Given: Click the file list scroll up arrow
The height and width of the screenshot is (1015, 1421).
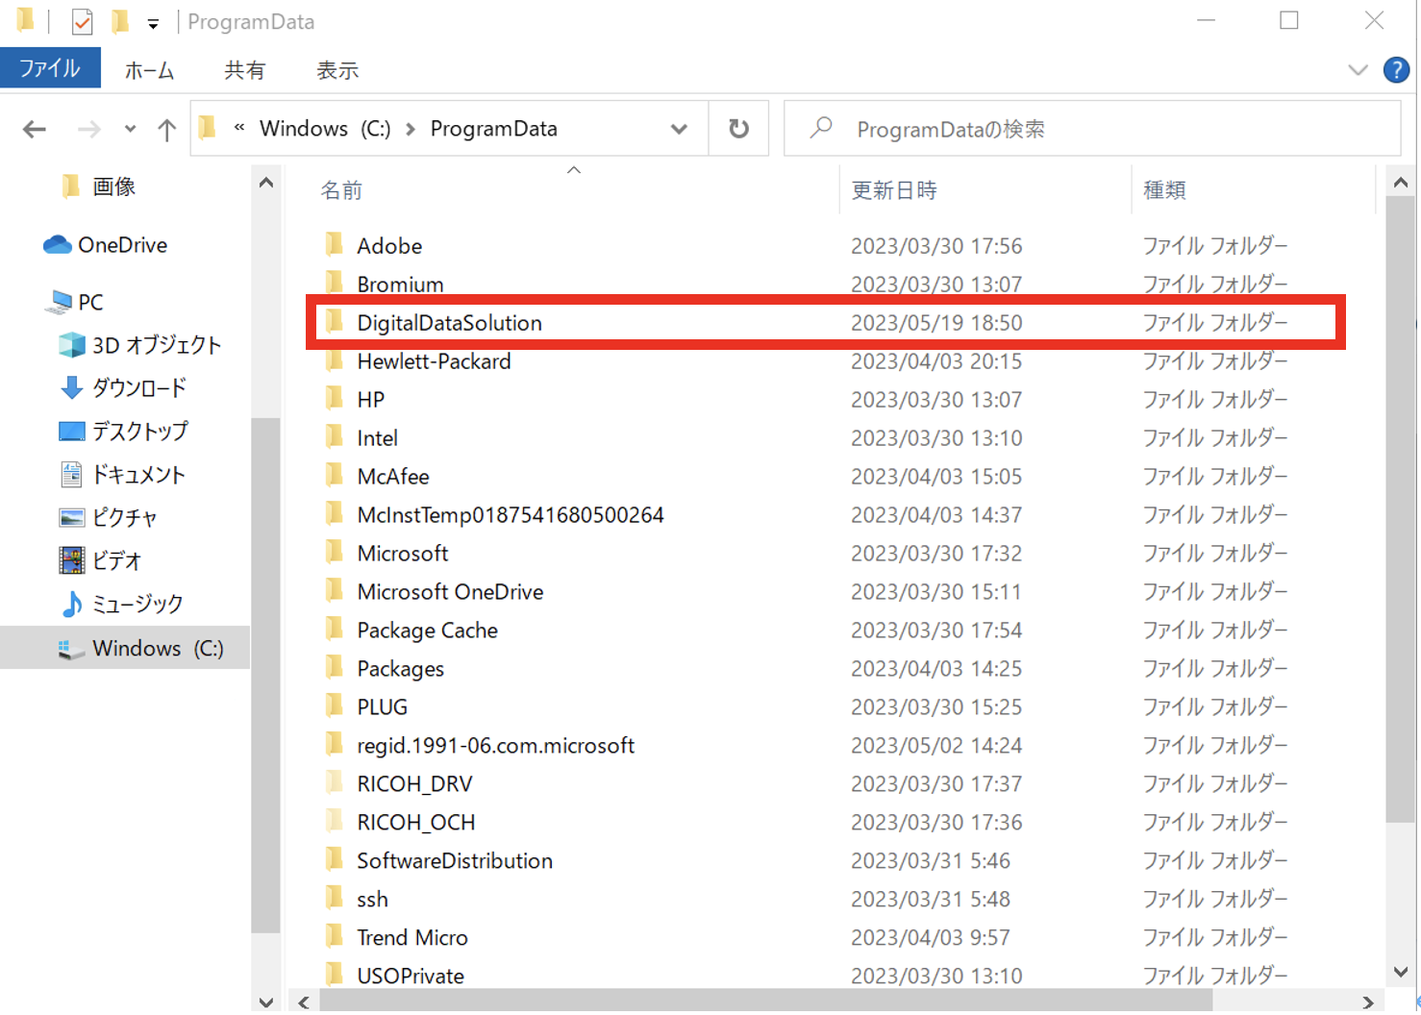Looking at the screenshot, I should [1401, 183].
